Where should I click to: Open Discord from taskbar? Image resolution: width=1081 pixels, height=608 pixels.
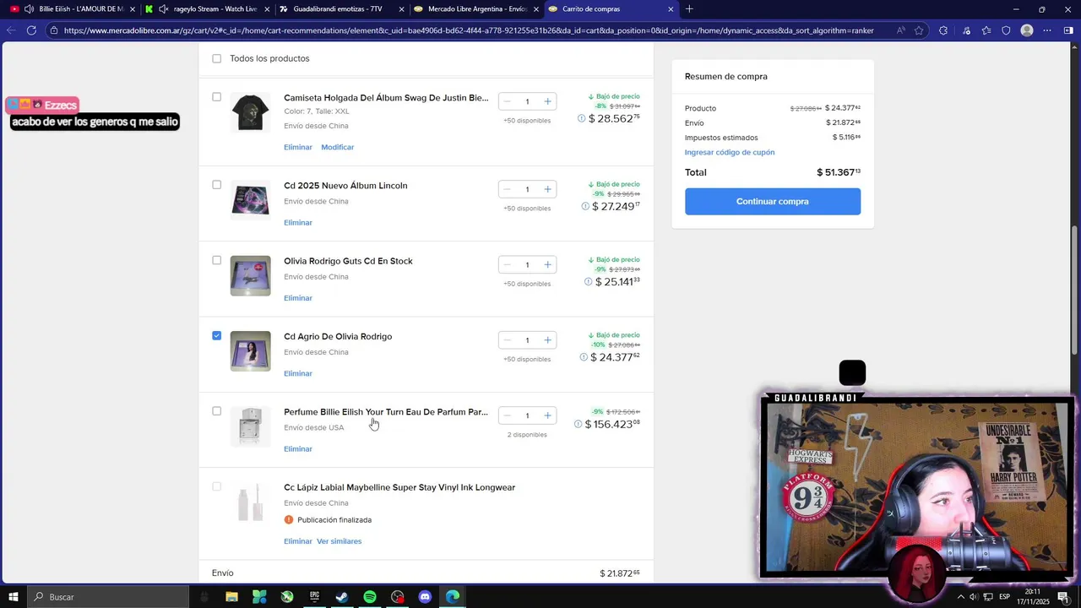point(425,597)
